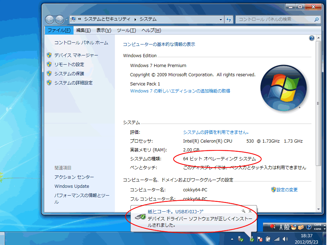Click shield icon beside システムの詳細設定
The height and width of the screenshot is (245, 327).
49,83
